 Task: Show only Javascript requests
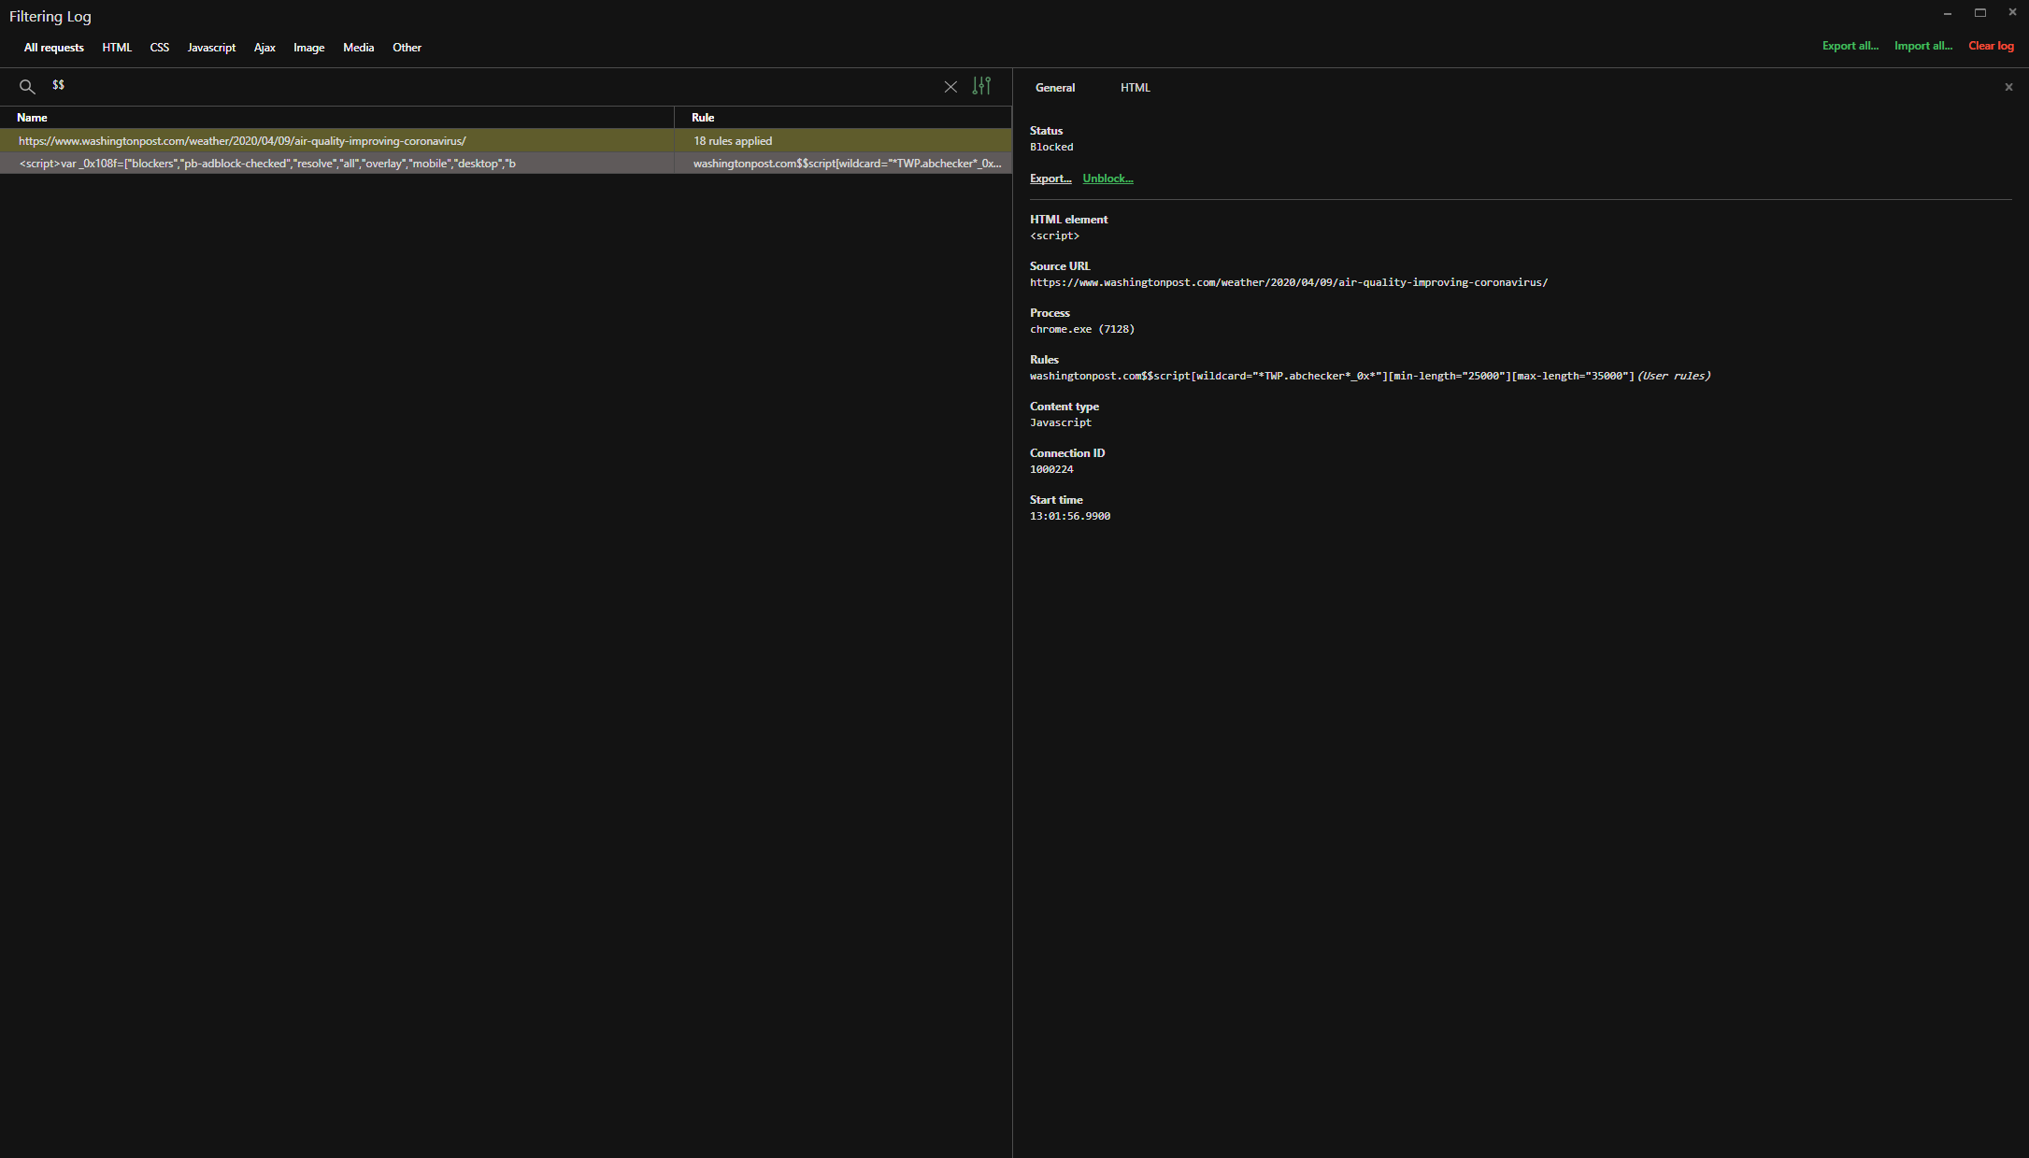(x=210, y=48)
